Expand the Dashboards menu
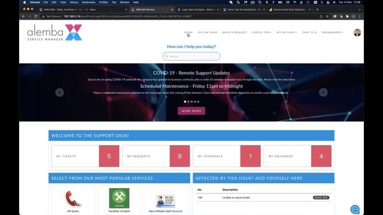383x215 pixels. coord(333,32)
